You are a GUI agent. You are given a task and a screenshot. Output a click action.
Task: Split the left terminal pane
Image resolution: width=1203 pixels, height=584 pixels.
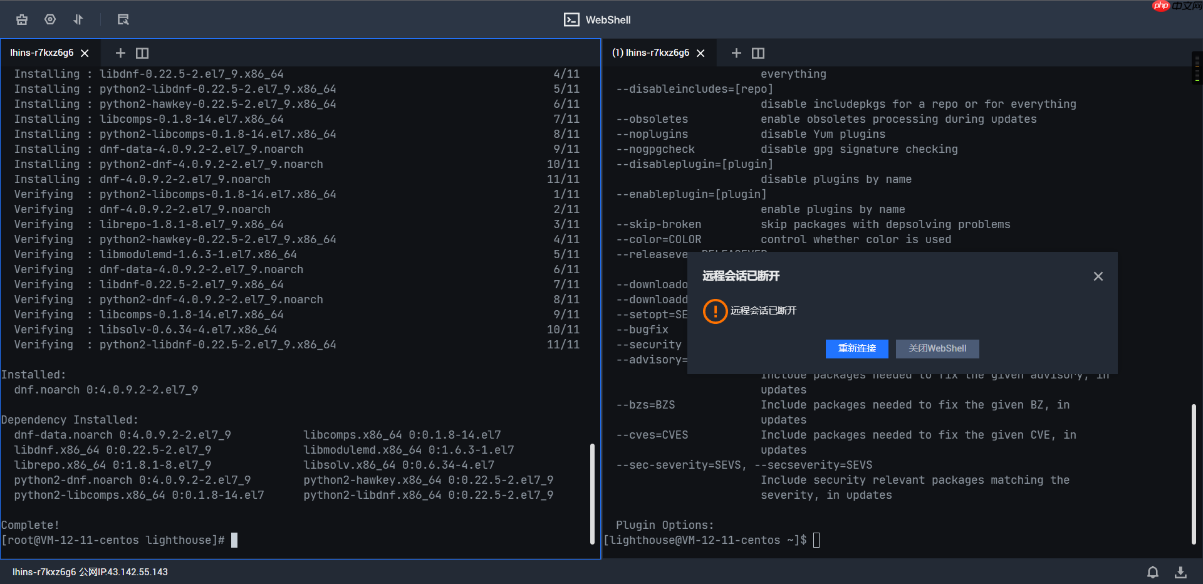click(142, 53)
